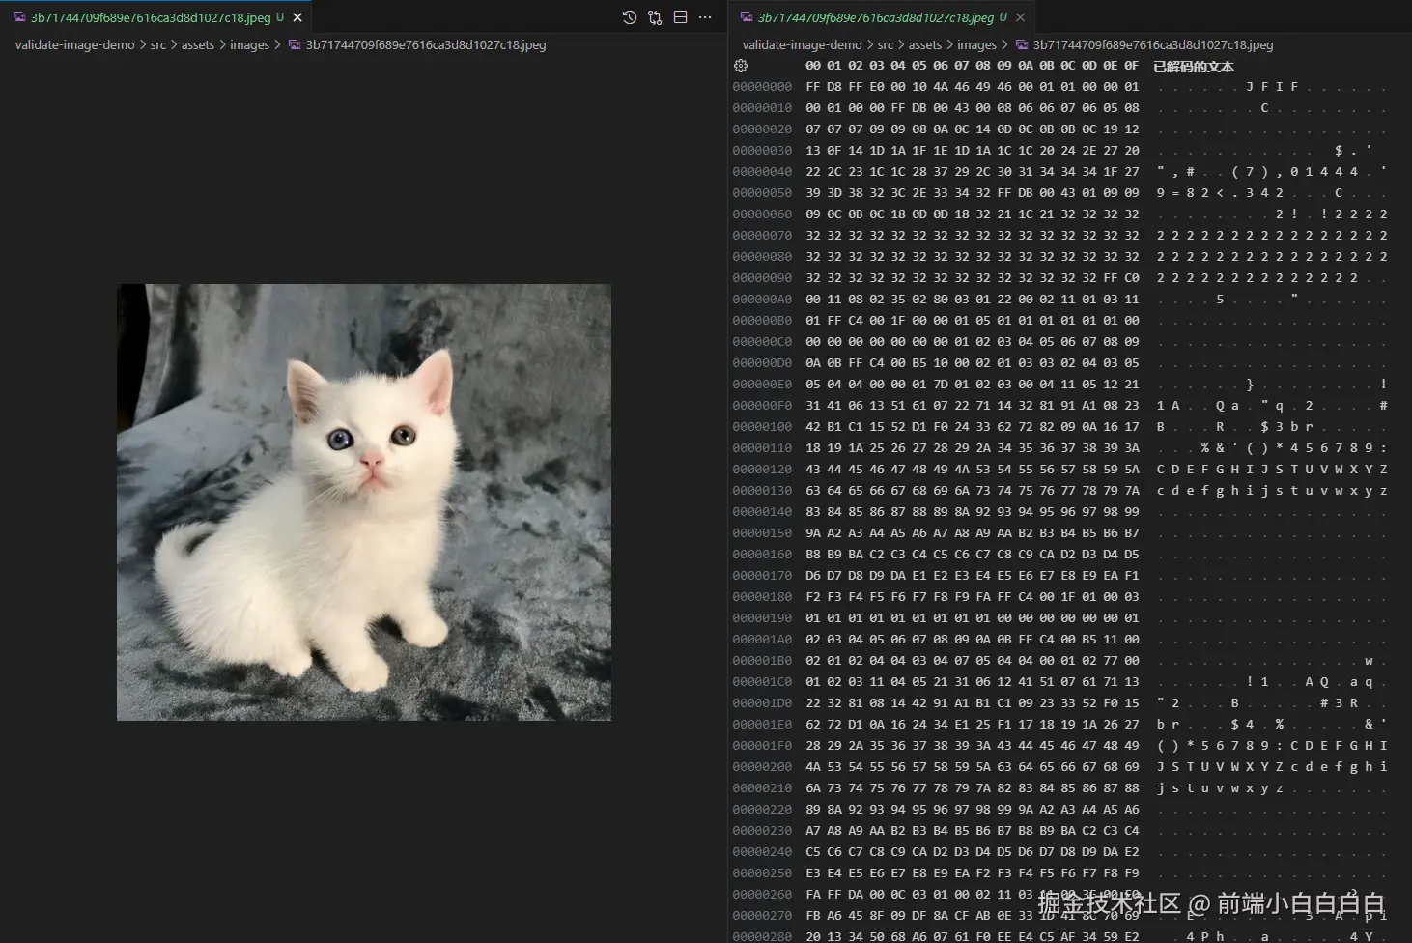Viewport: 1412px width, 943px height.
Task: Open jpeg filename breadcrumb in left editor
Action: click(x=426, y=44)
